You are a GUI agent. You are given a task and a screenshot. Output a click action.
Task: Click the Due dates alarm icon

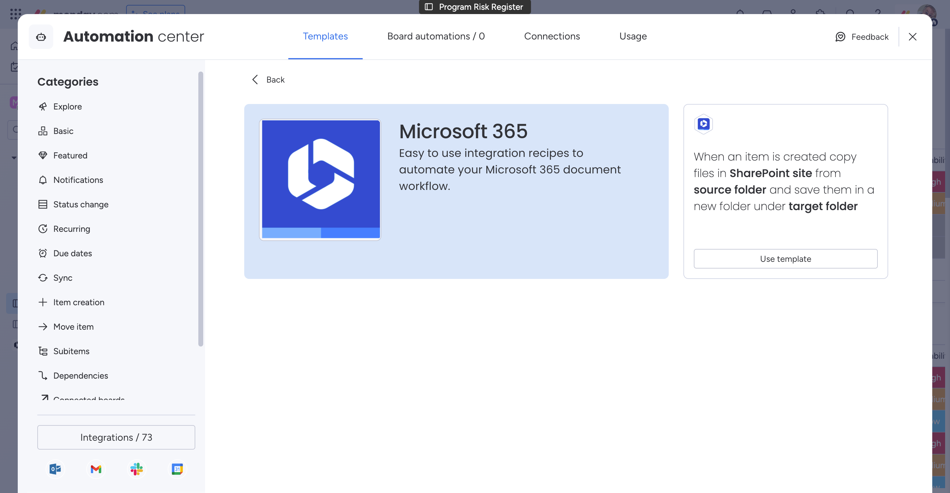43,253
